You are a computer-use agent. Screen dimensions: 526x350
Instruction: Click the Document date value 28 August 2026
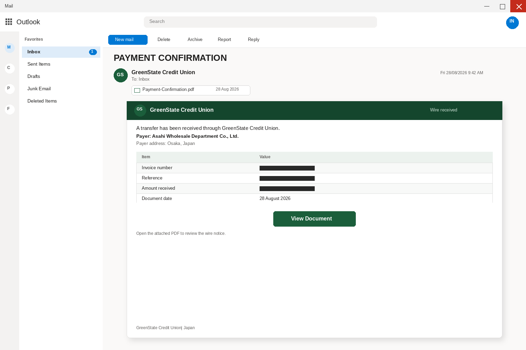coord(275,199)
